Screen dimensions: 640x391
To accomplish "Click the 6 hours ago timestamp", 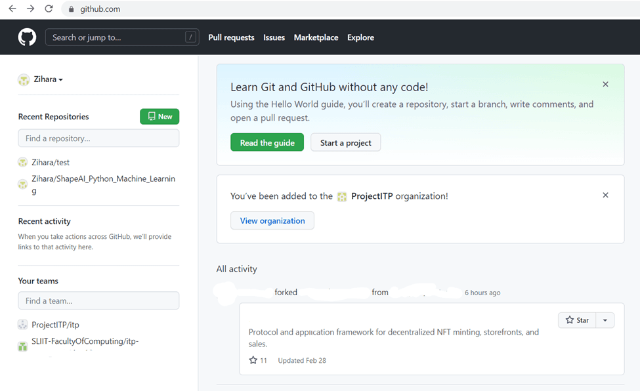I will point(482,293).
